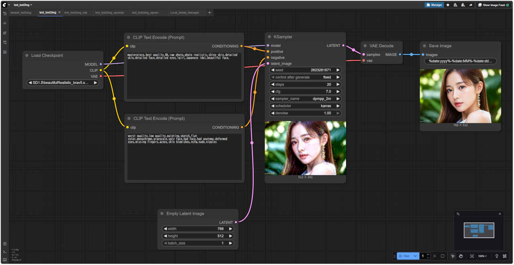Click the star icon in top toolbar
Viewport: 514px width, 265px height.
point(448,5)
